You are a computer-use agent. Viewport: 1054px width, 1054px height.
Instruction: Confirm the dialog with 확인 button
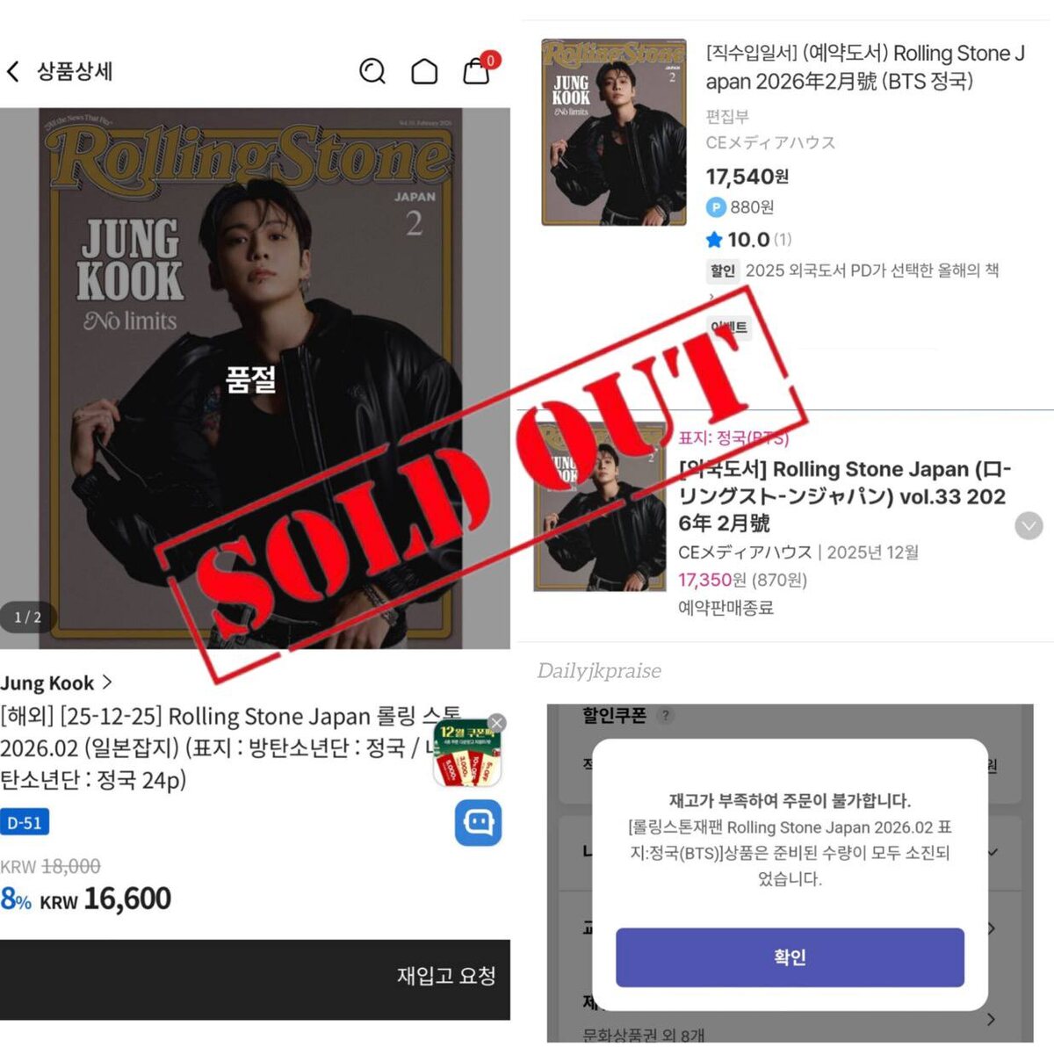coord(790,957)
